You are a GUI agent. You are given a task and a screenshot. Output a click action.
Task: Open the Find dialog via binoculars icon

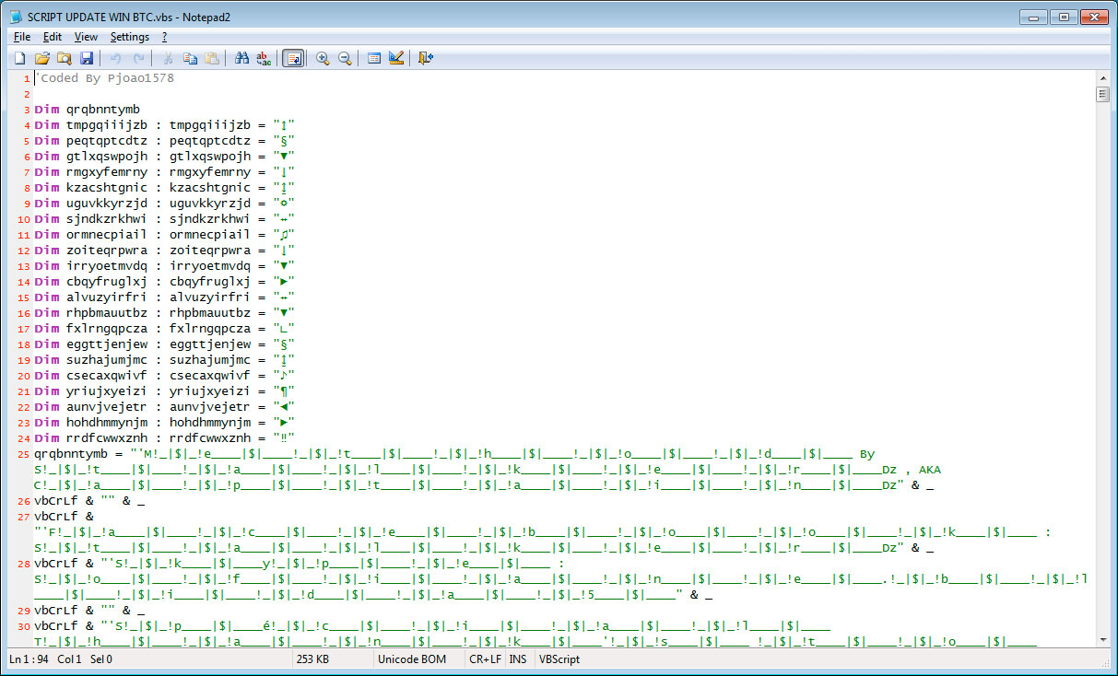coord(241,57)
